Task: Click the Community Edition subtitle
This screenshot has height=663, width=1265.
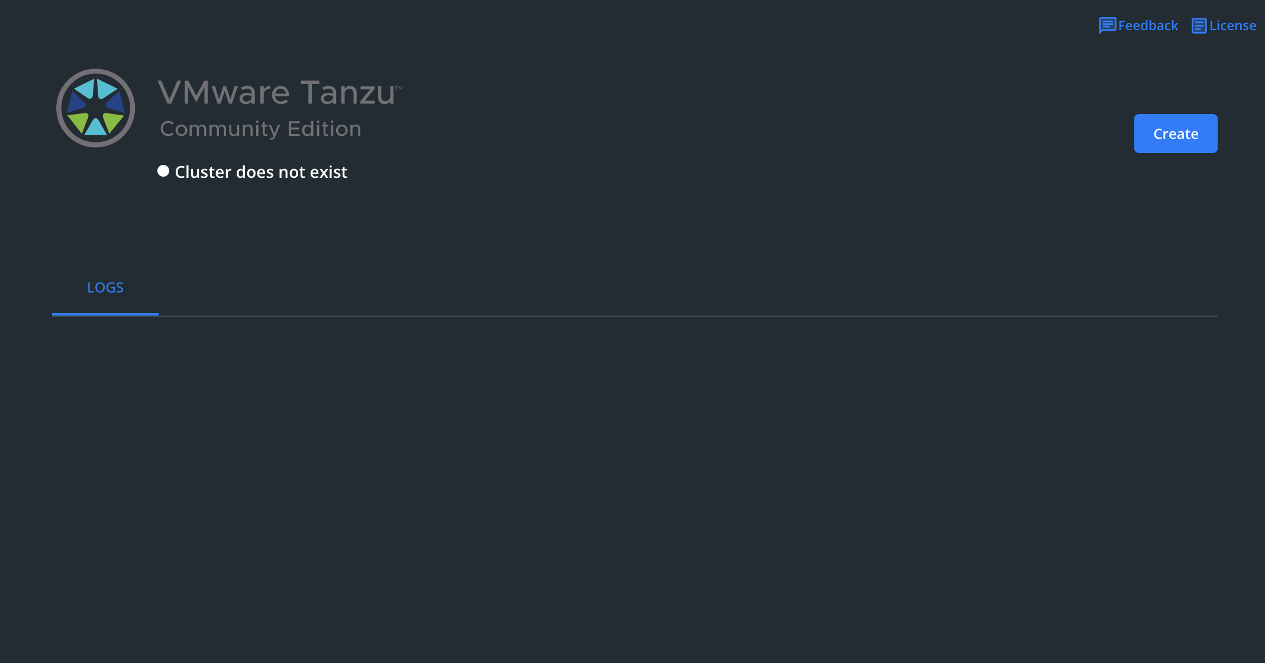Action: pyautogui.click(x=260, y=128)
